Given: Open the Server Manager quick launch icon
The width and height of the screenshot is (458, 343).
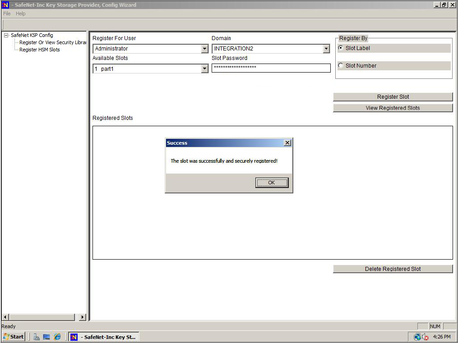Looking at the screenshot, I should click(x=37, y=337).
